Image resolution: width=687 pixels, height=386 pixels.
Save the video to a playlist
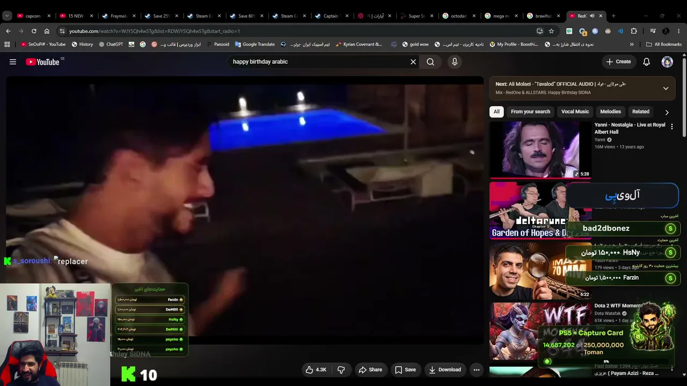[x=405, y=369]
